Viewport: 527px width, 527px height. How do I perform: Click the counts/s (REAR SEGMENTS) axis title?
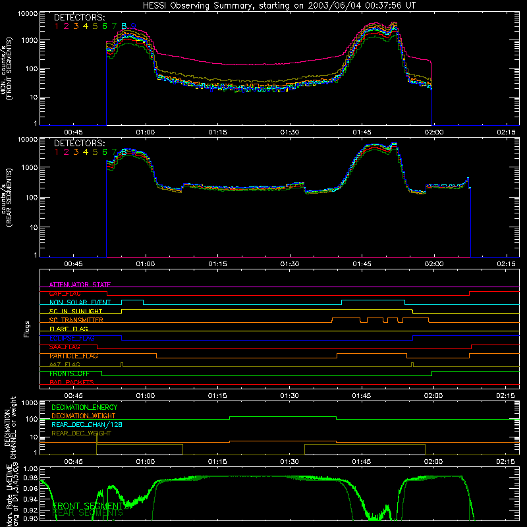(6, 197)
